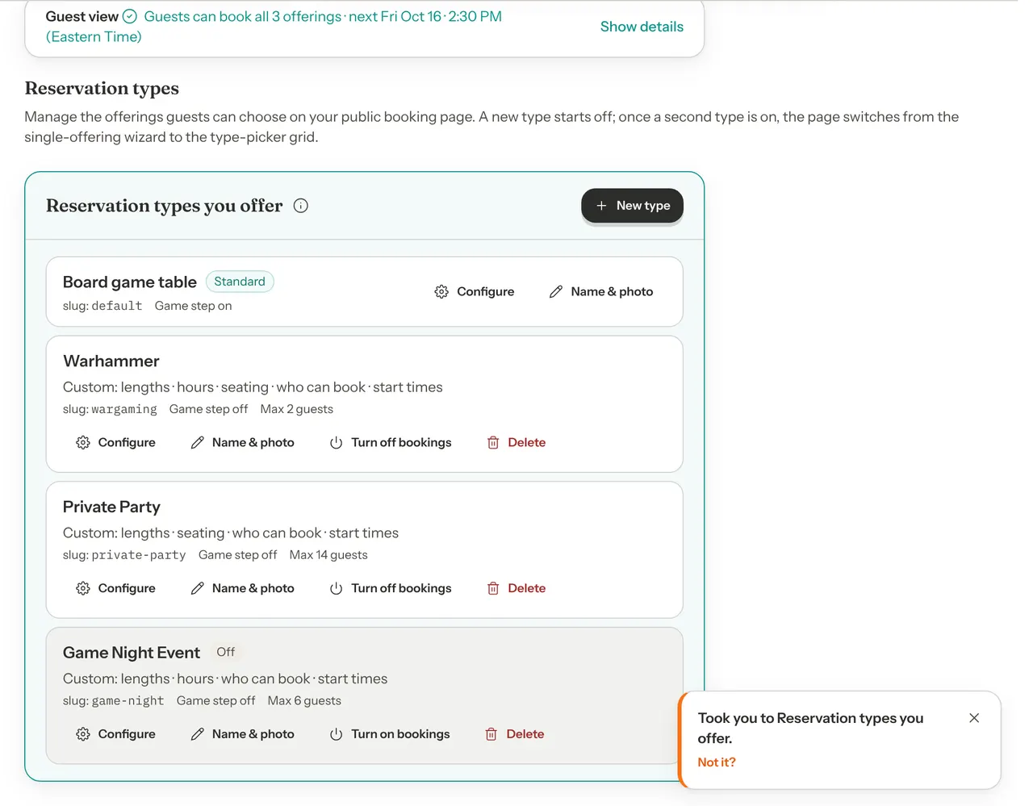The image size is (1033, 806).
Task: Click the 'Max 2 guests' label
Action: coord(297,409)
